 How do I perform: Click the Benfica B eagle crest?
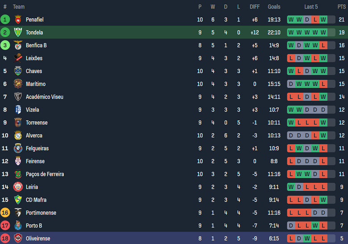pyautogui.click(x=18, y=45)
